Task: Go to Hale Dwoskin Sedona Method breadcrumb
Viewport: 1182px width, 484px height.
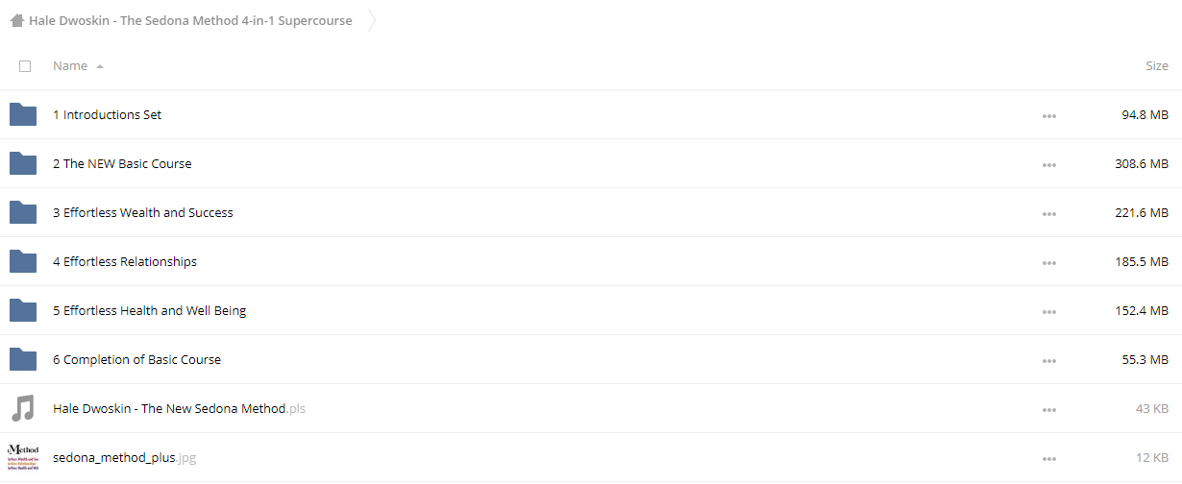Action: point(190,20)
